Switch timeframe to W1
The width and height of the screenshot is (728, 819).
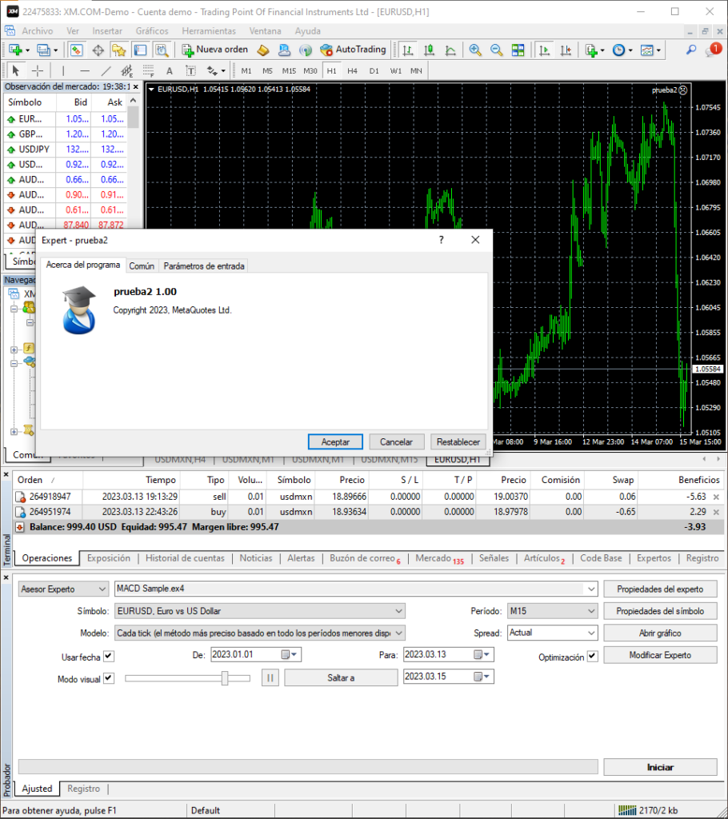click(396, 70)
